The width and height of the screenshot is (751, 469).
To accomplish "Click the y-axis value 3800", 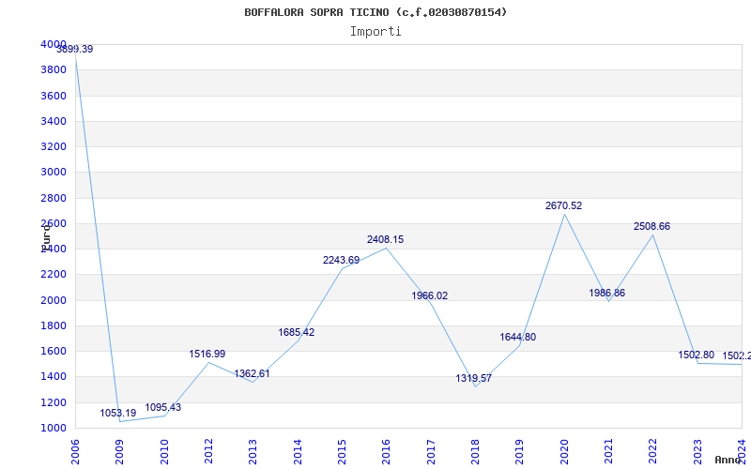I will (x=54, y=69).
